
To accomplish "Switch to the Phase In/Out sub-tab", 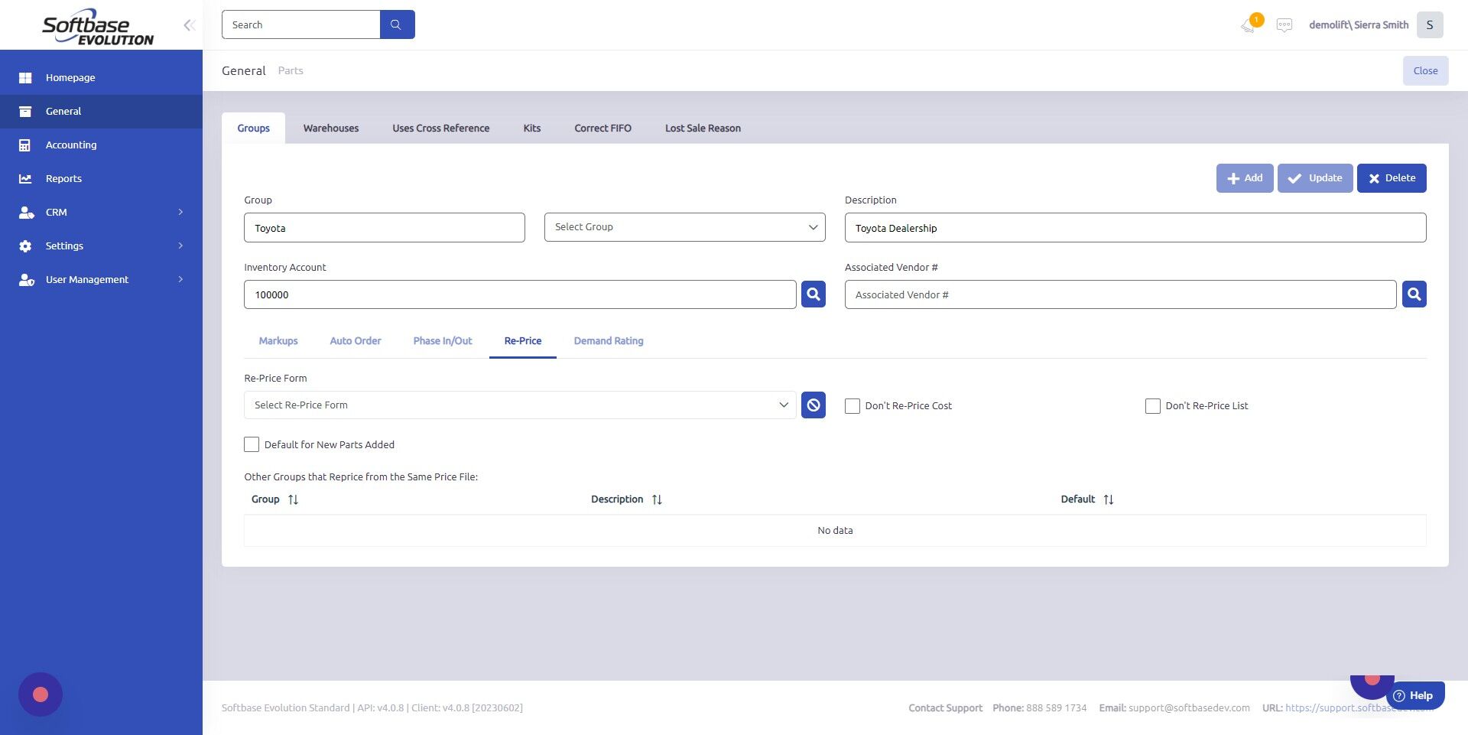I will point(443,341).
